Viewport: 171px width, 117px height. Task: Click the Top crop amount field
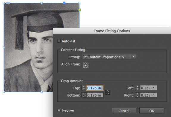[95, 88]
